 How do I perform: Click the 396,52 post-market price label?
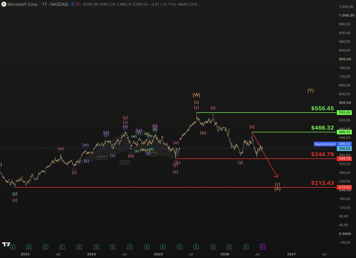345,144
